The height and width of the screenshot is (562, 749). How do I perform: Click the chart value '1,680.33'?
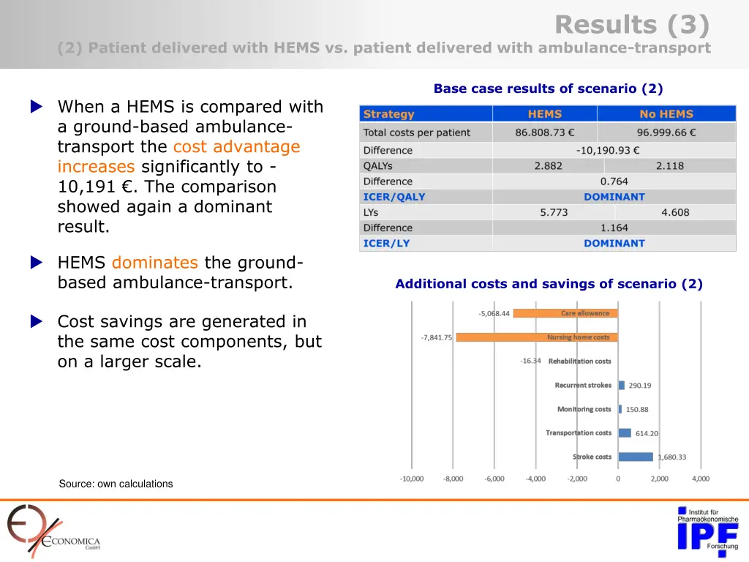671,457
